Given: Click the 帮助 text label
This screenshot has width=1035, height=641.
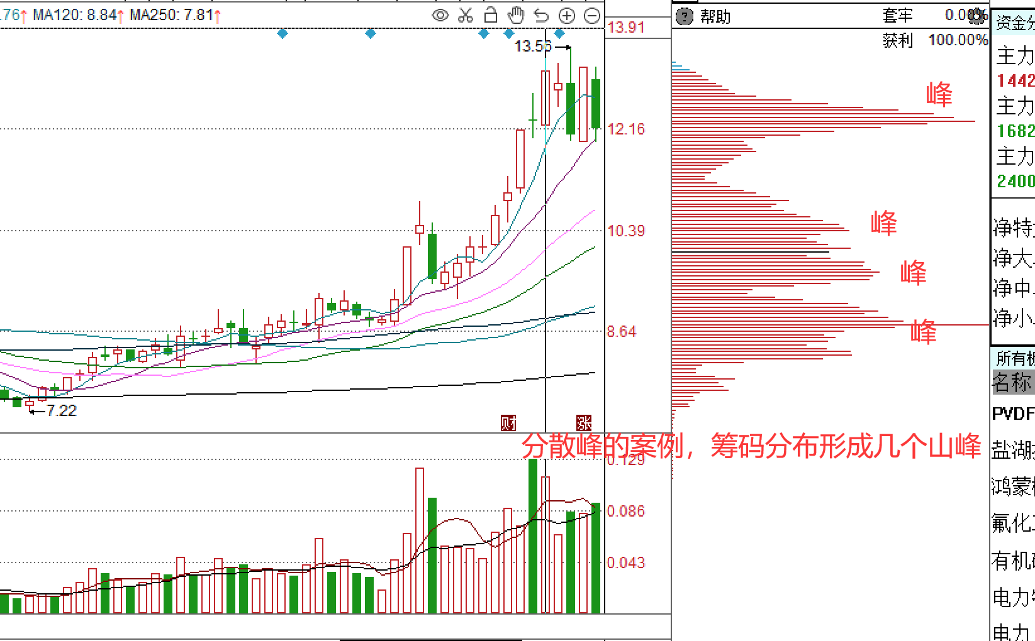Looking at the screenshot, I should click(x=715, y=16).
